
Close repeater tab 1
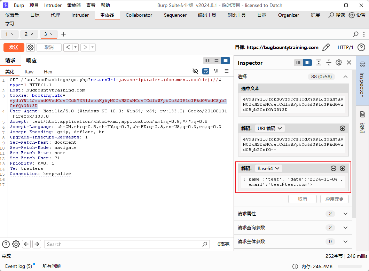click(13, 34)
